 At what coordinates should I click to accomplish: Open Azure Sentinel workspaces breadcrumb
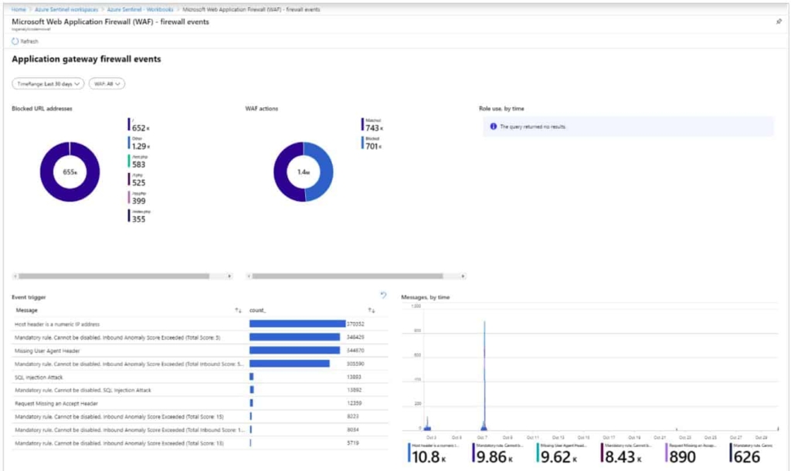[66, 9]
